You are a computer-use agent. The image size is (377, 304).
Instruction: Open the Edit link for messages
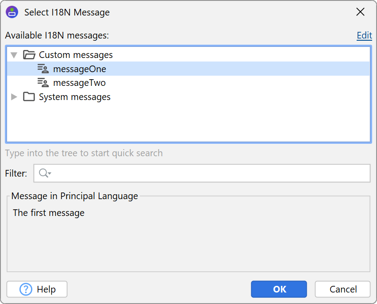[364, 35]
